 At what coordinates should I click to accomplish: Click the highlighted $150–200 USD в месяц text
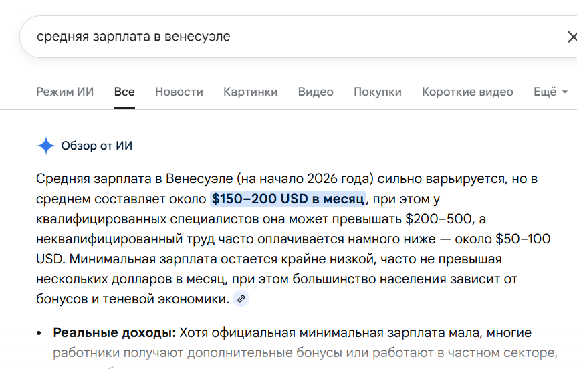click(288, 199)
